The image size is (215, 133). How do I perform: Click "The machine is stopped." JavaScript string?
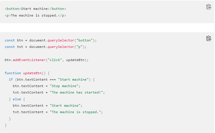tap(75, 112)
